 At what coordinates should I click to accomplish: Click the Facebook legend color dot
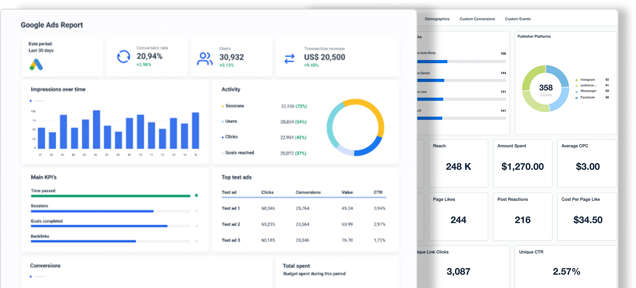(x=576, y=98)
